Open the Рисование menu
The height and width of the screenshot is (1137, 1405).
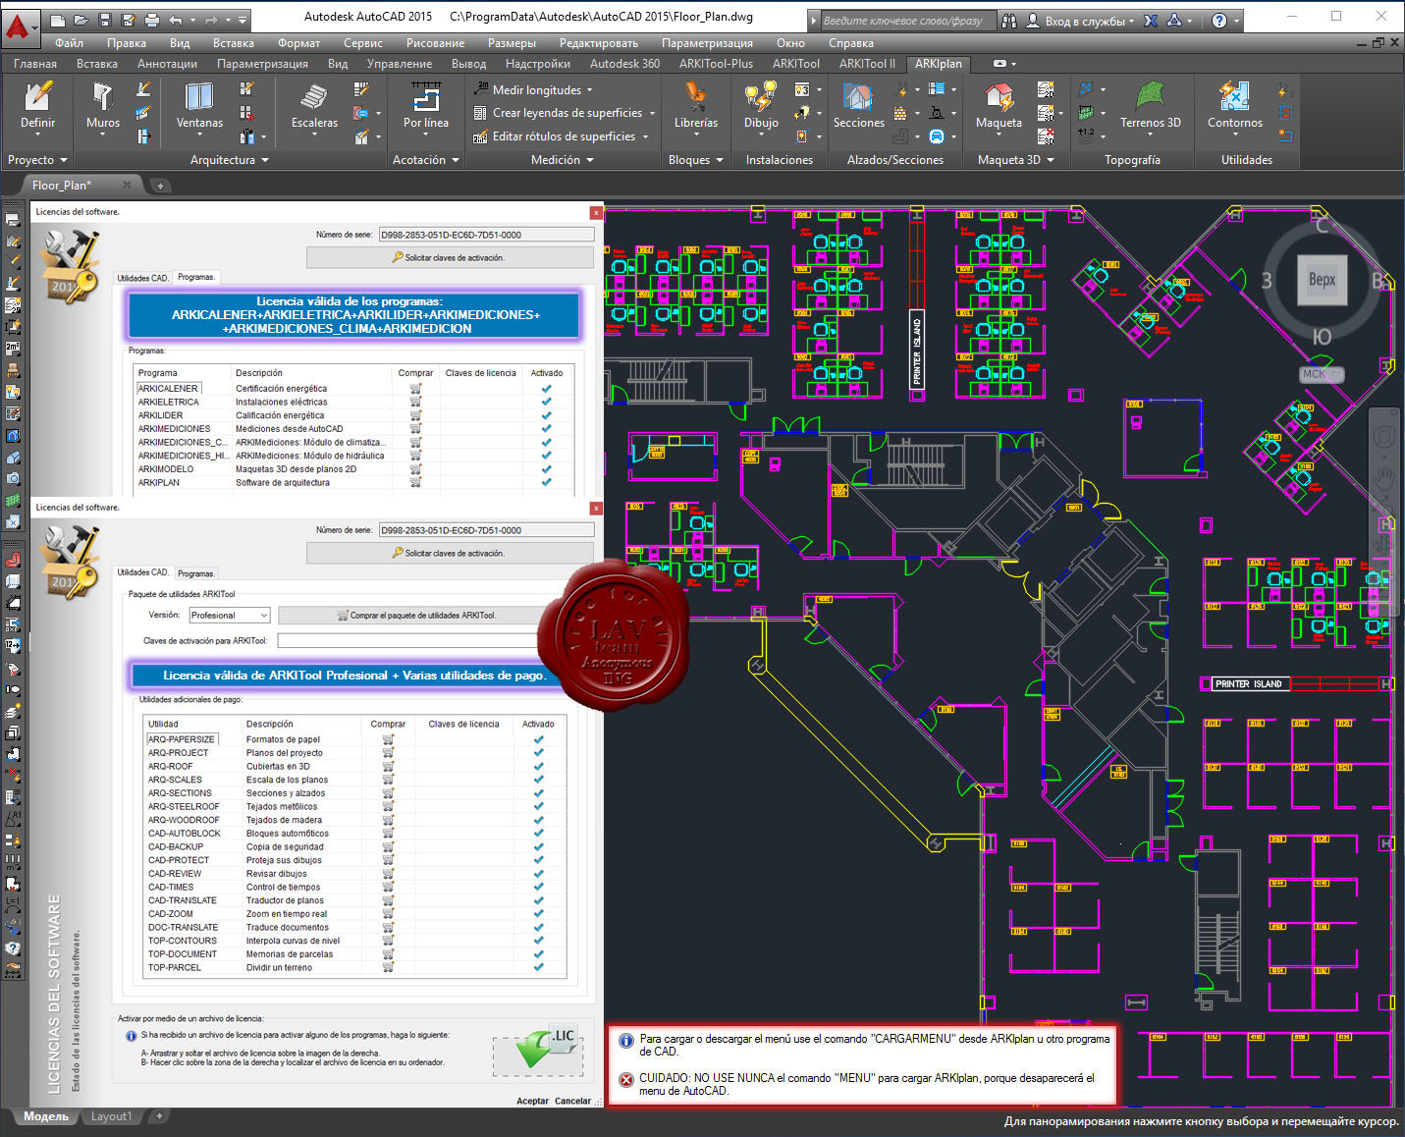[435, 43]
